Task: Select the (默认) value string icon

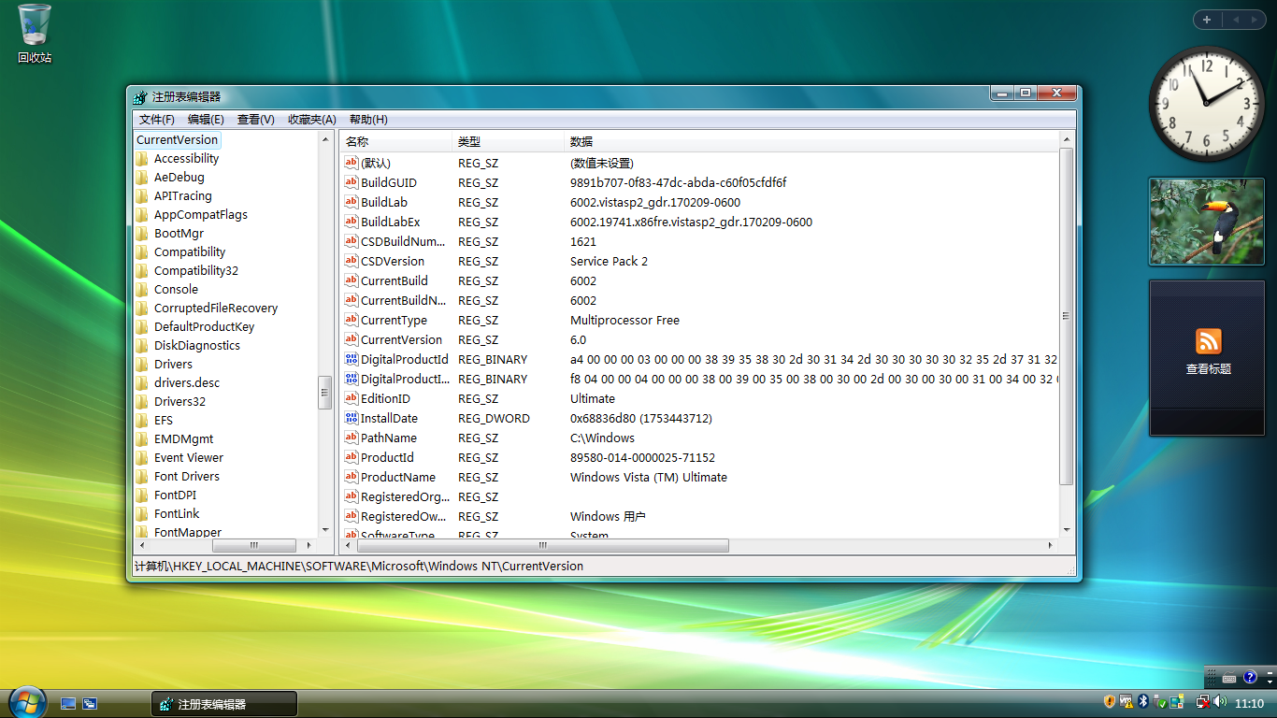Action: [352, 163]
